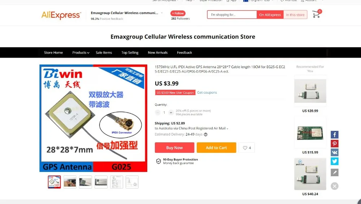Expand the Products dropdown menu
Screen dimensions: 361x204
pyautogui.click(x=81, y=52)
